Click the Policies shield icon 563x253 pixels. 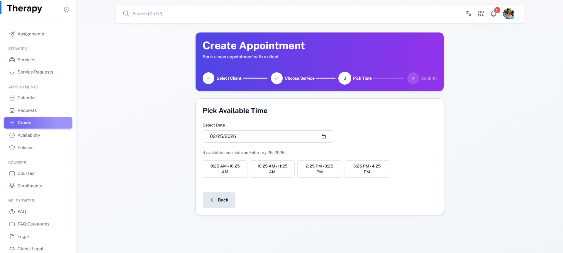(x=12, y=148)
